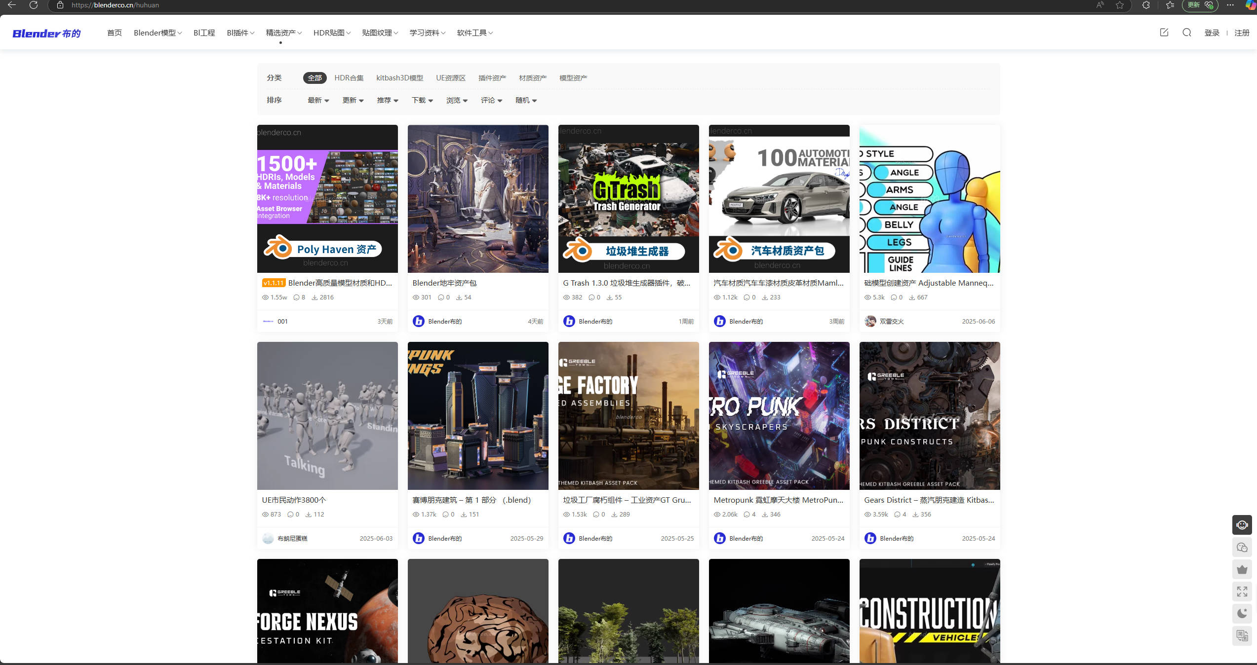
Task: Click 布朗尼蛋糕 author avatar
Action: [268, 538]
